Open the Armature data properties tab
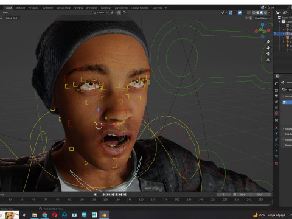292x219 pixels. 276,145
